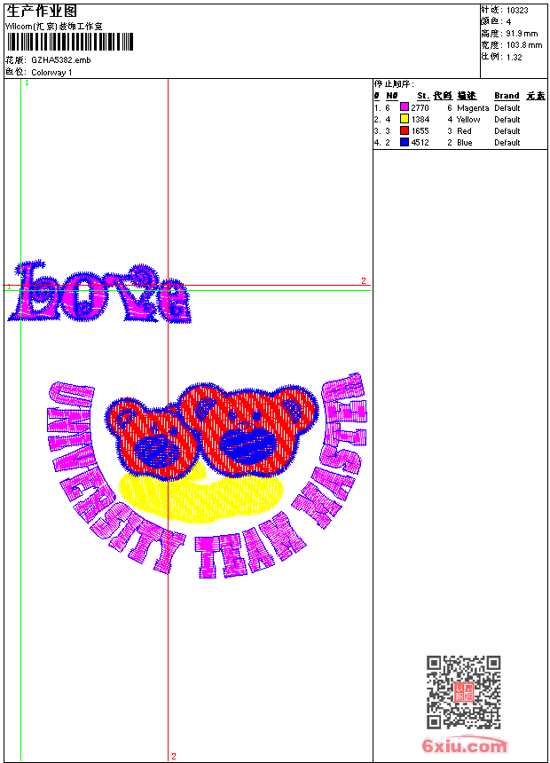Click the QR code image

click(x=463, y=692)
